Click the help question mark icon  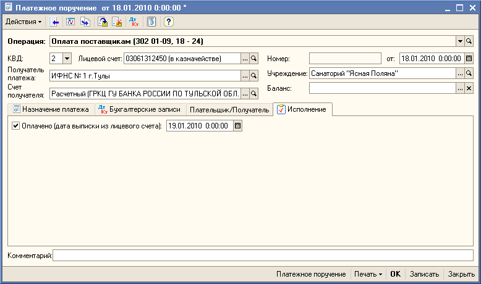168,22
